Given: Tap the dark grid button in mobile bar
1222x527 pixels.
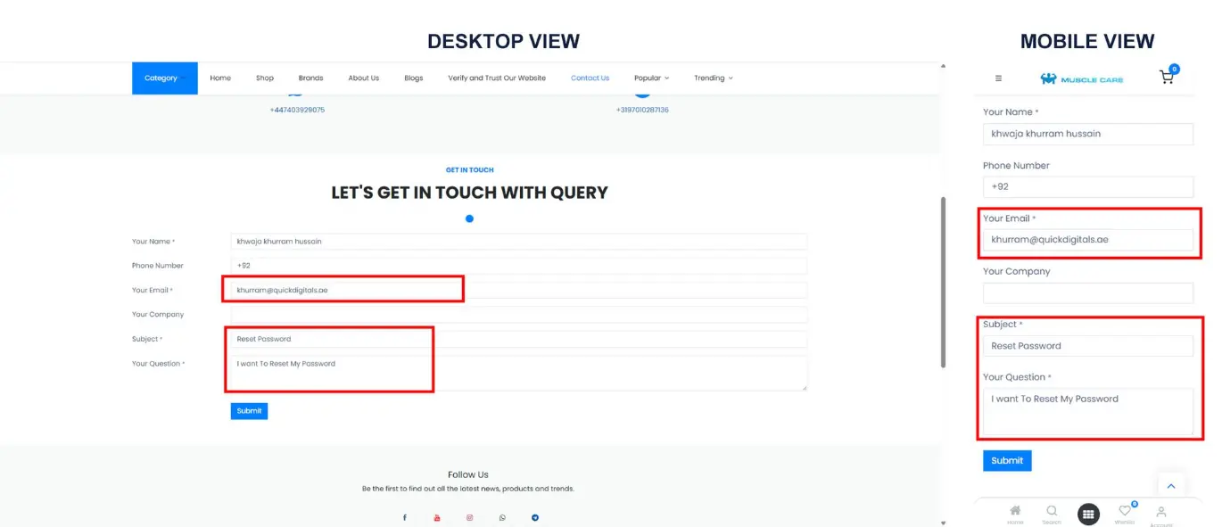Looking at the screenshot, I should [1088, 514].
